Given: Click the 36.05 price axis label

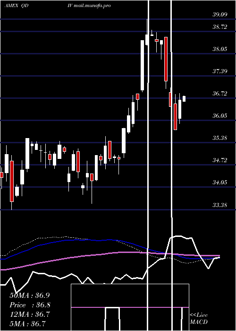Looking at the screenshot, I should [x=220, y=116].
